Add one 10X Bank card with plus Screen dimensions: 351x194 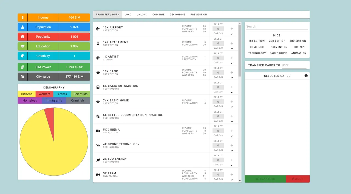[x=232, y=73]
